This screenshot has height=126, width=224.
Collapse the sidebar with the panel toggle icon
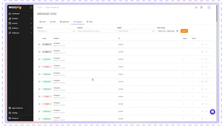pos(31,8)
